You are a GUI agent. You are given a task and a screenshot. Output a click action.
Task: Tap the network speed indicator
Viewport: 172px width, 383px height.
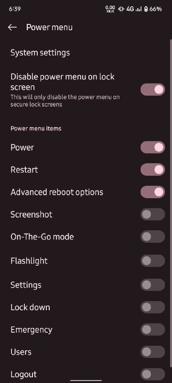coord(110,9)
